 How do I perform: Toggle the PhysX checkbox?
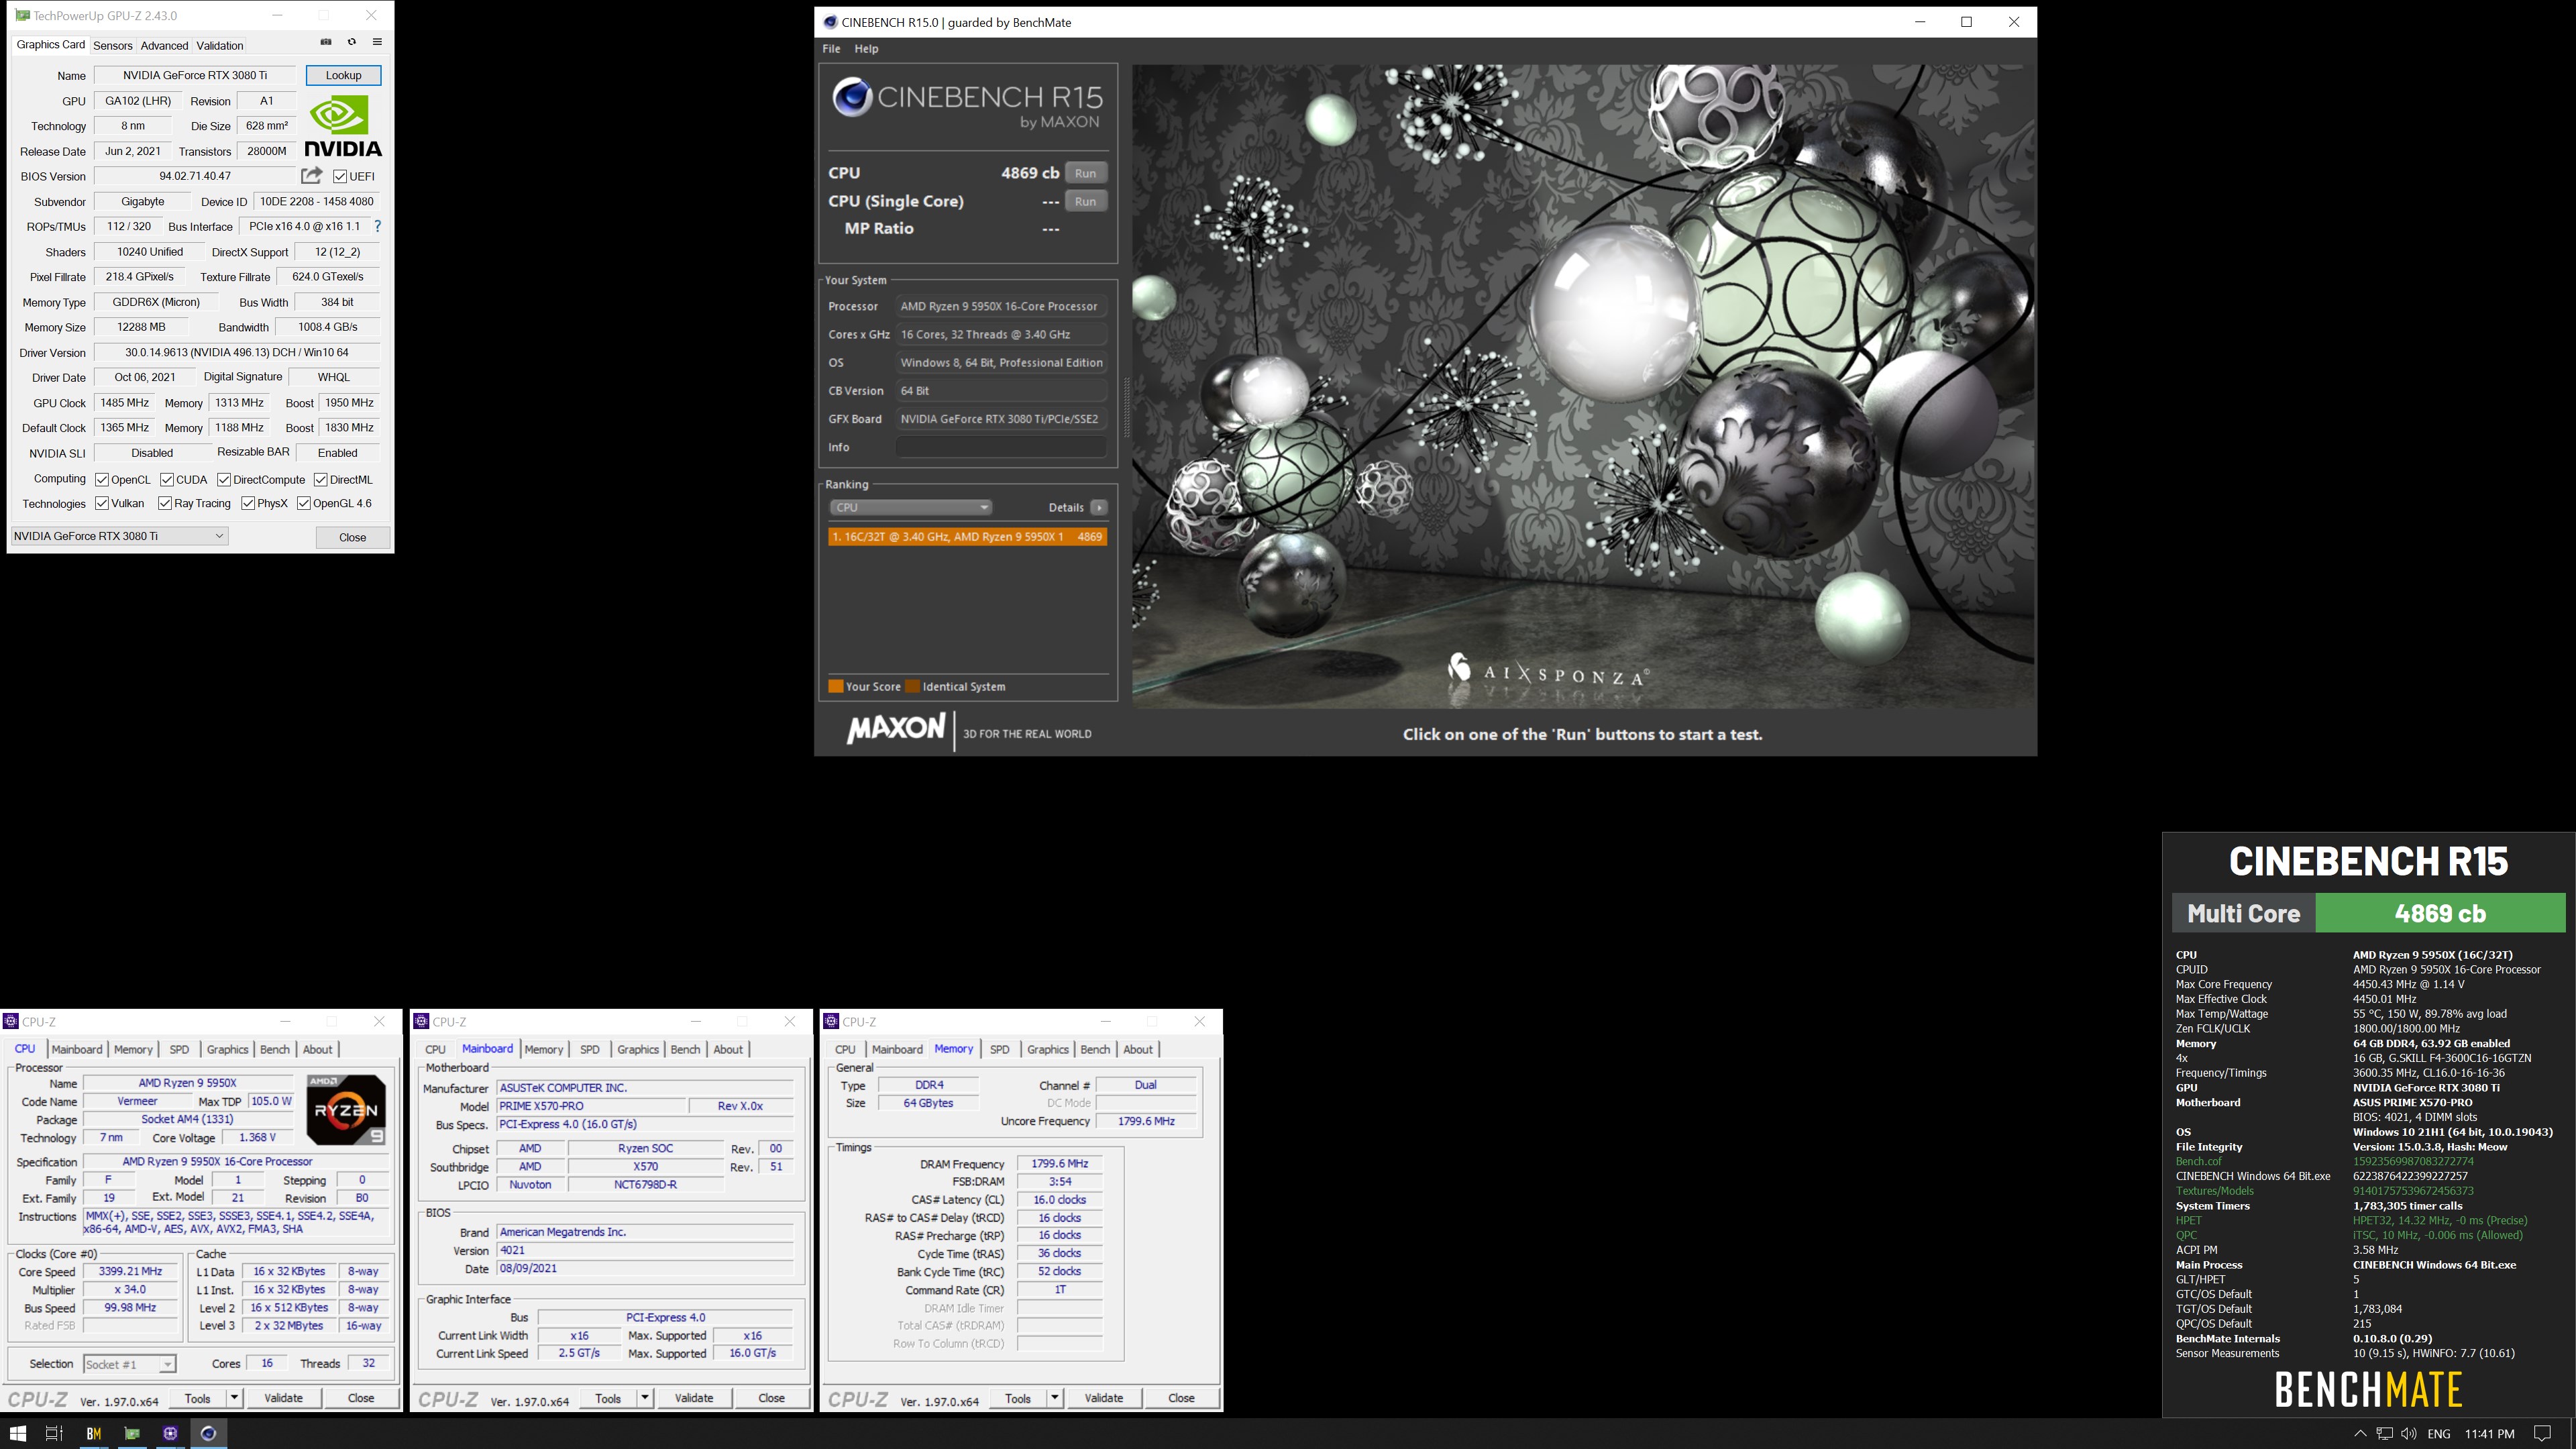(248, 503)
